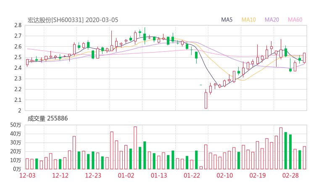Select the first red candlestick at 12-03
Viewport: 311px width, 185px height.
(27, 62)
